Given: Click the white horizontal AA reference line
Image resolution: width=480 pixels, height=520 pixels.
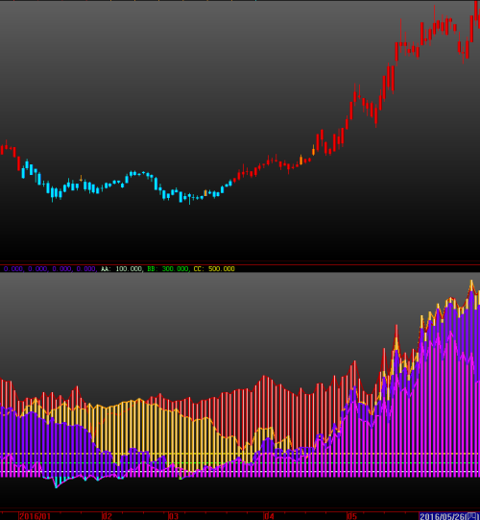Looking at the screenshot, I should pyautogui.click(x=240, y=472).
